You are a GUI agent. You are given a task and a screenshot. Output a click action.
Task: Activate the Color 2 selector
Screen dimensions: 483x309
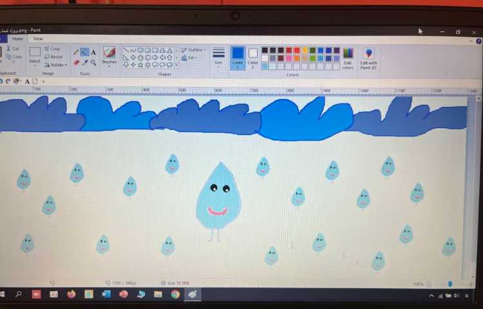(x=253, y=57)
